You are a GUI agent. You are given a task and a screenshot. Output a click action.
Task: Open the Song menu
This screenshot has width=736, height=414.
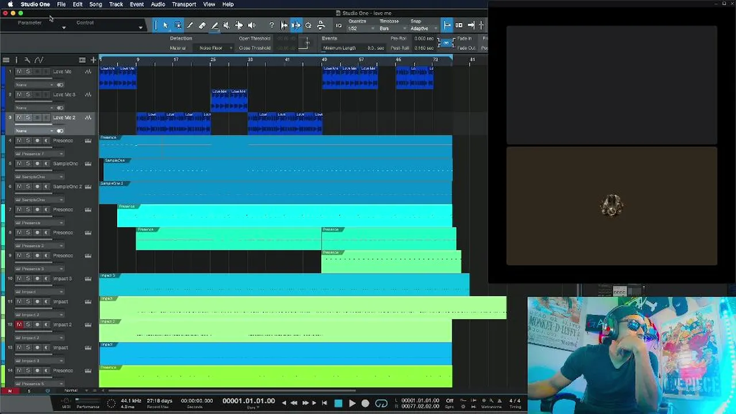[95, 4]
